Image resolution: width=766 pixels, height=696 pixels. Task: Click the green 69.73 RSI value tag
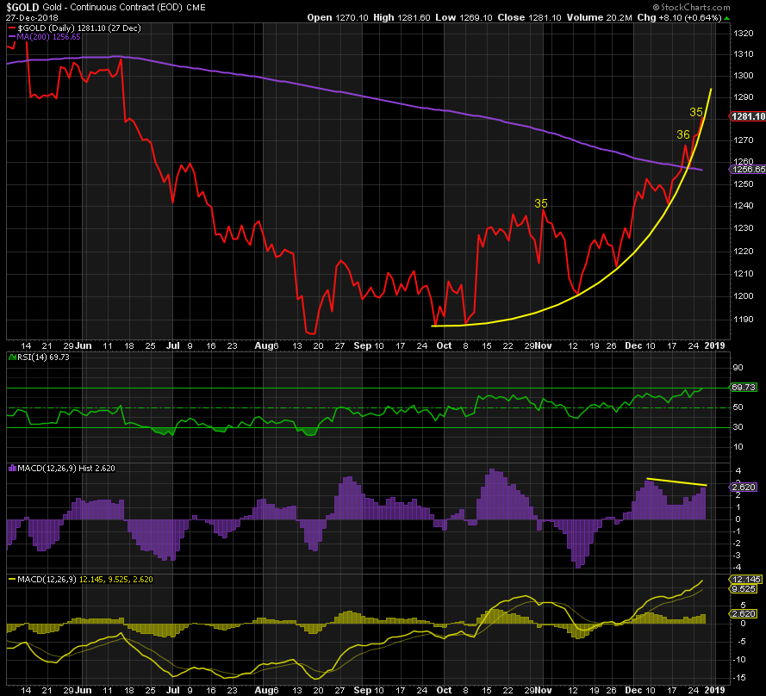pos(743,388)
